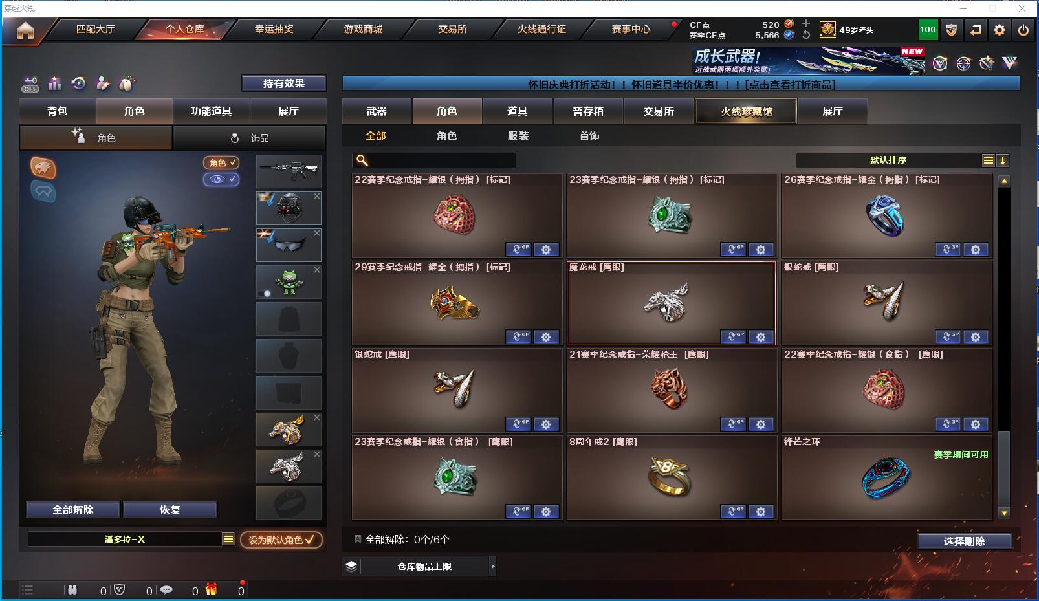Expand the 仓库物品上限 arrow

493,567
